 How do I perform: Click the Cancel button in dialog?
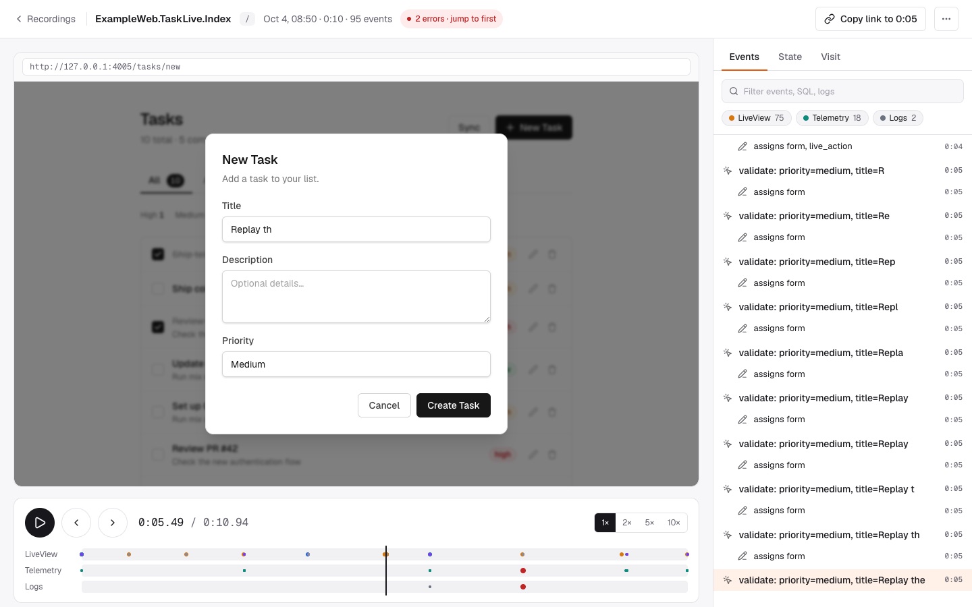[x=384, y=405]
